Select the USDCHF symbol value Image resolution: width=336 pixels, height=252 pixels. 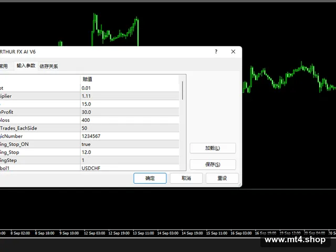[130, 168]
